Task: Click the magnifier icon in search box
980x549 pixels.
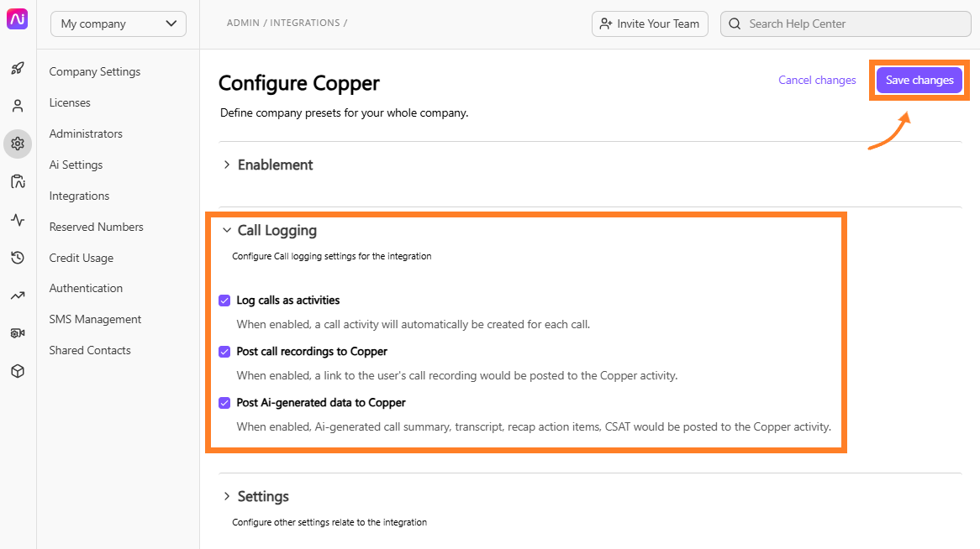Action: point(735,24)
